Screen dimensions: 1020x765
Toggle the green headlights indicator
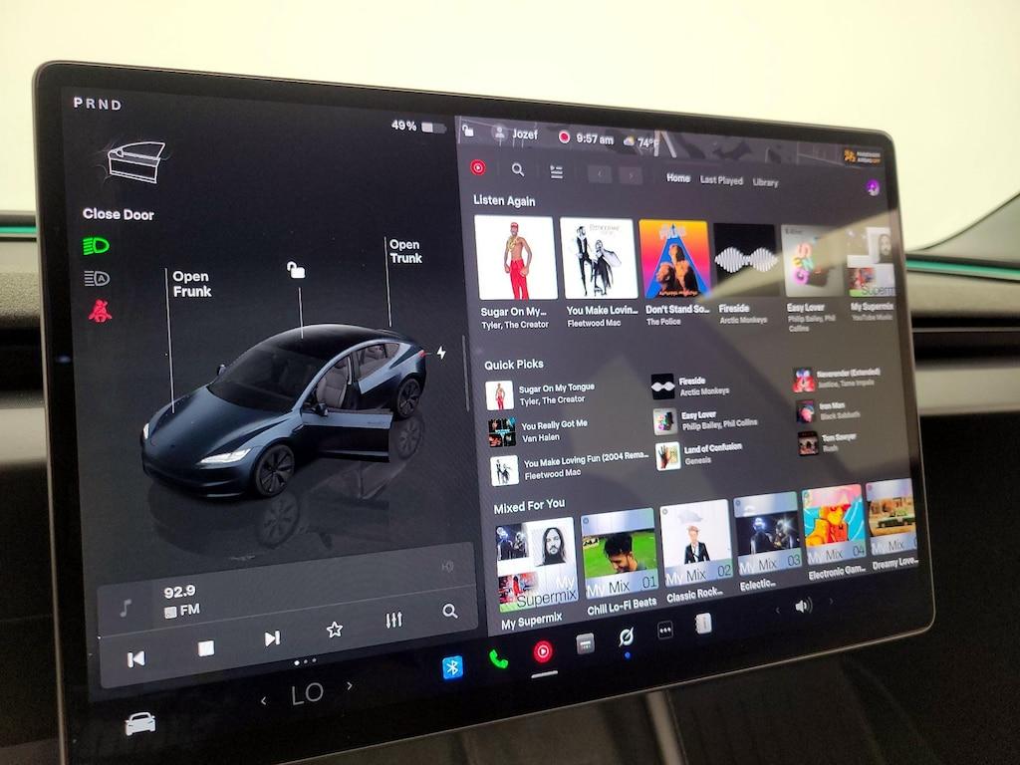(x=98, y=245)
